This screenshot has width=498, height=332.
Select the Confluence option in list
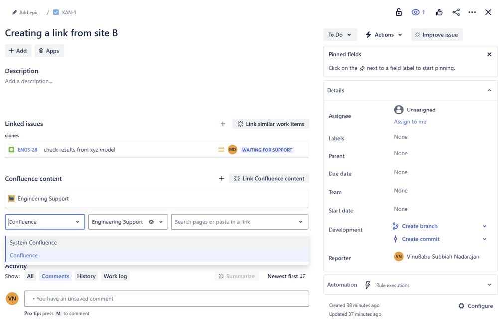coord(157,255)
